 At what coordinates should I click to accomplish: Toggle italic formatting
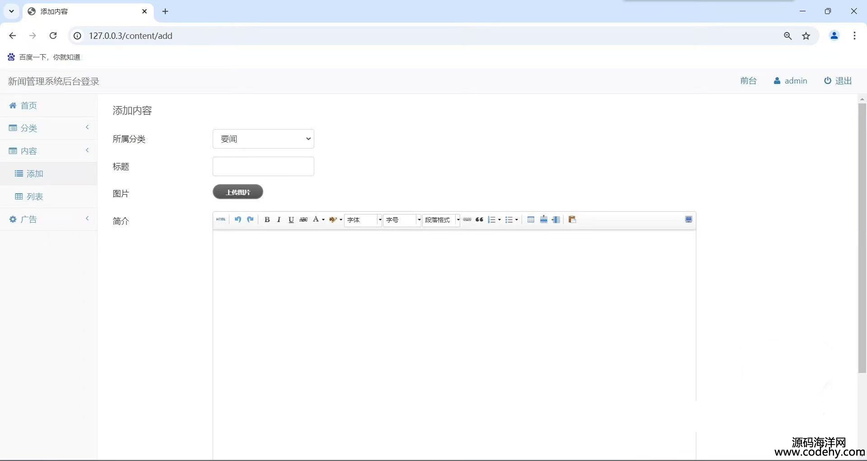pos(279,220)
